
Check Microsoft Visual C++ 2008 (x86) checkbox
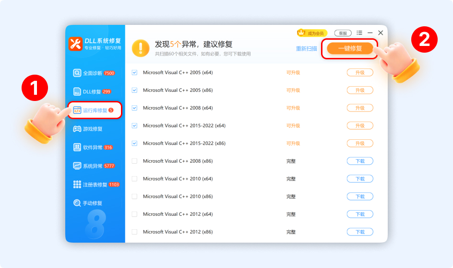click(x=134, y=161)
